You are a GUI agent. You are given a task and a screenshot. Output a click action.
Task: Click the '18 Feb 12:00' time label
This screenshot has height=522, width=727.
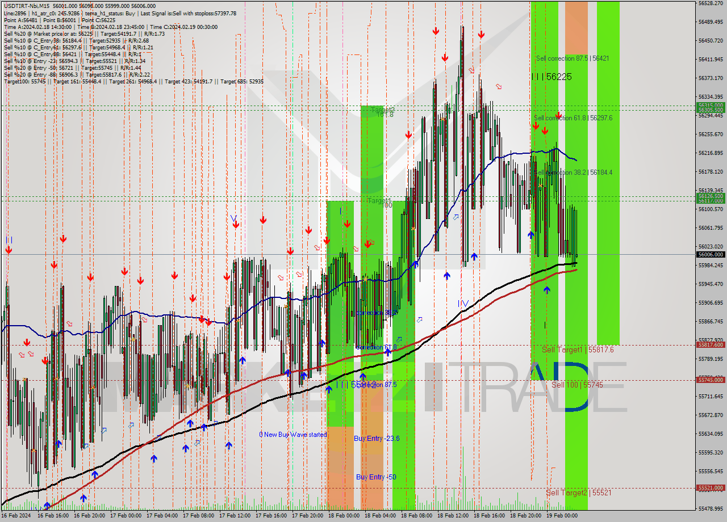(x=453, y=516)
